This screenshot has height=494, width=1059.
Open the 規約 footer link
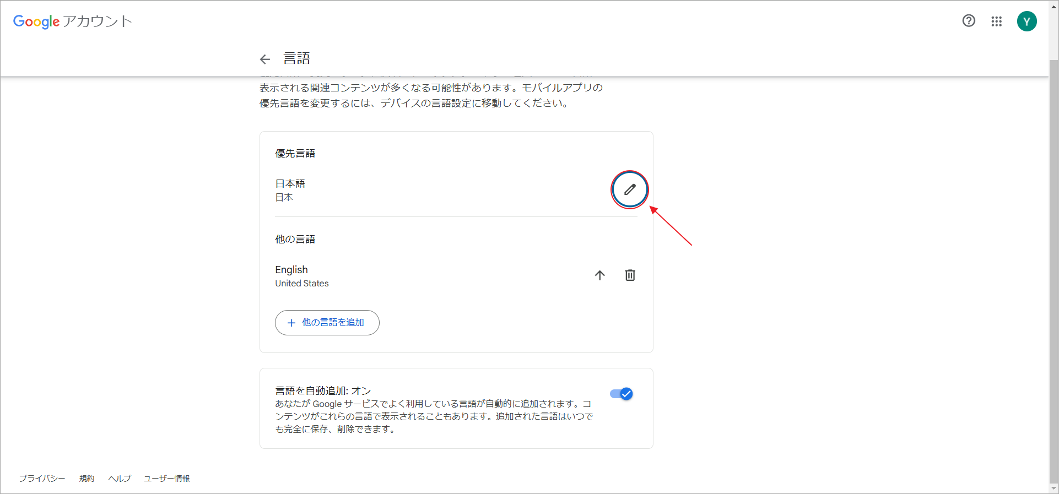[87, 479]
